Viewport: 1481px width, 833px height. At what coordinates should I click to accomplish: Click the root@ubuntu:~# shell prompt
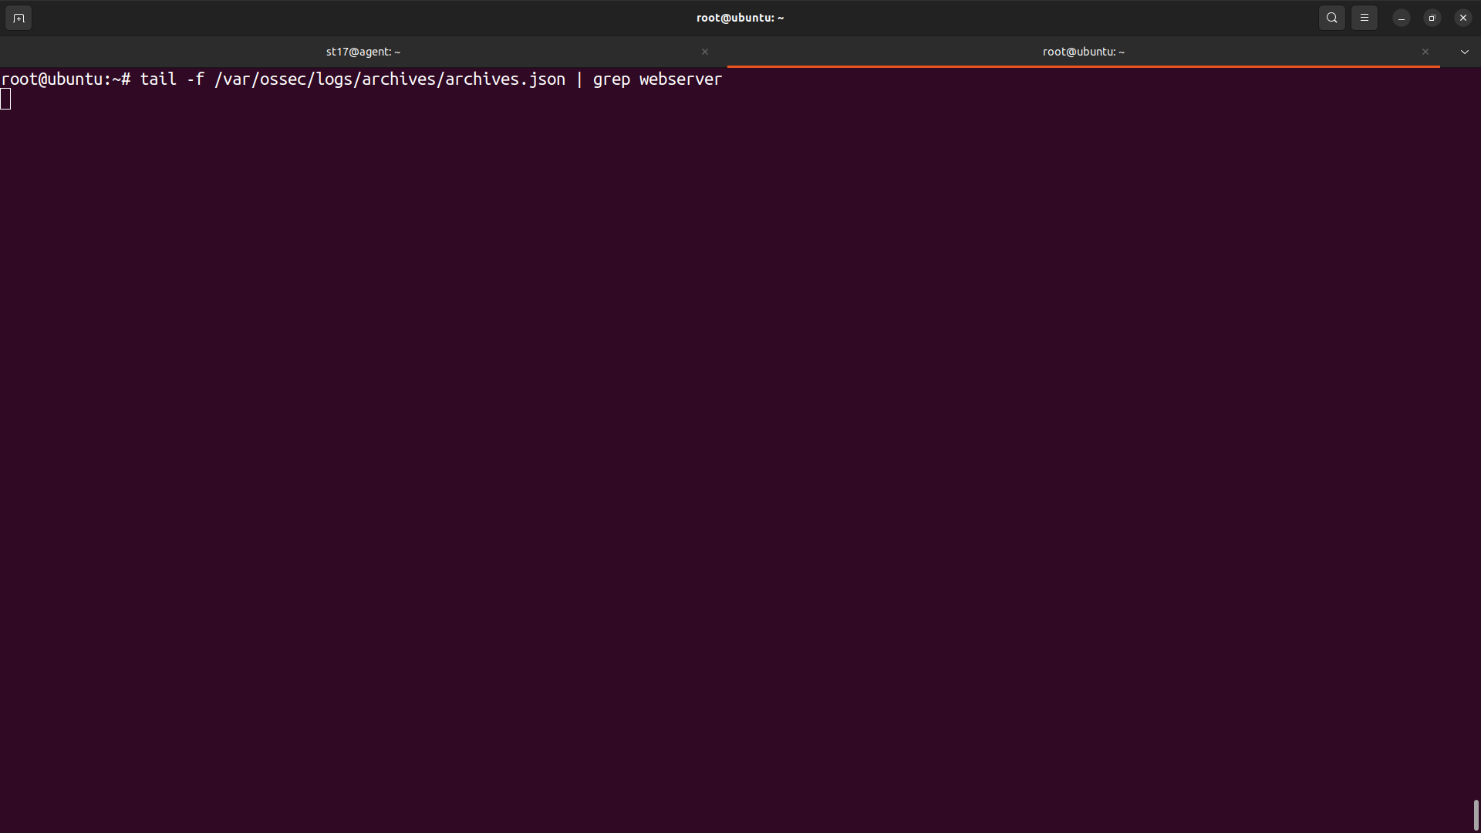[x=66, y=79]
